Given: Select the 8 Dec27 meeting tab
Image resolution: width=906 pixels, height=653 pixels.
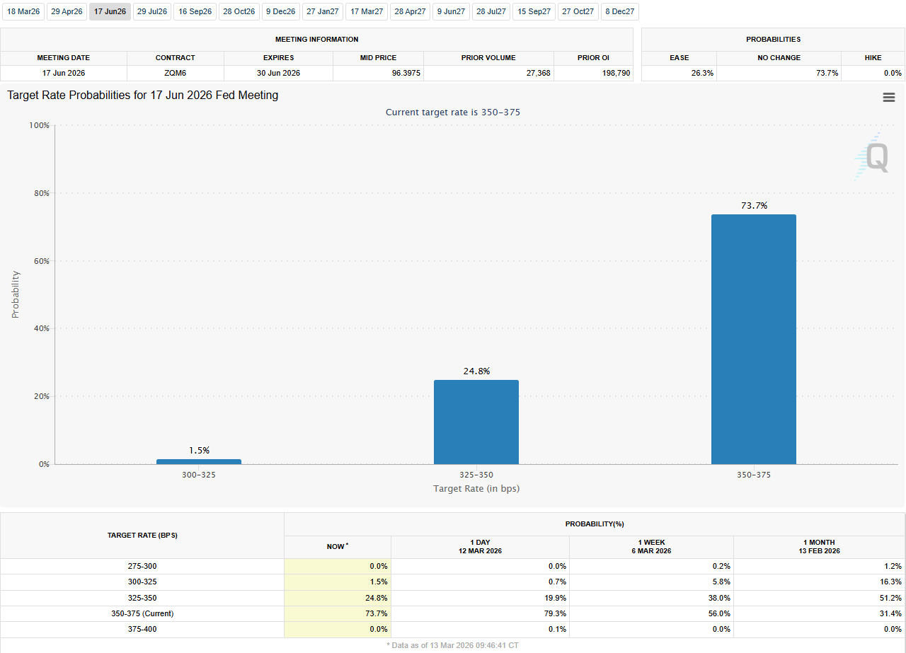Looking at the screenshot, I should tap(619, 12).
